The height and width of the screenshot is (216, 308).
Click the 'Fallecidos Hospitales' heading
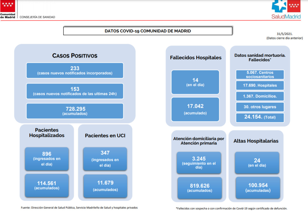[x=196, y=58]
